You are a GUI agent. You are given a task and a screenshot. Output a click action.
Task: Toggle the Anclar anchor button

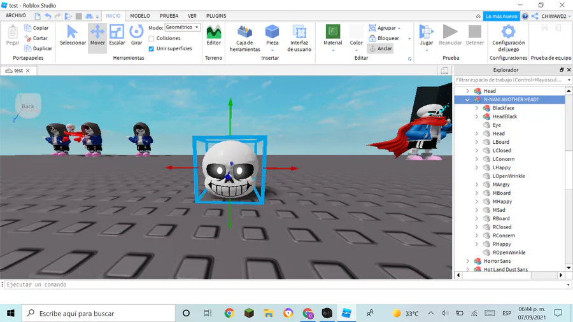click(x=381, y=48)
